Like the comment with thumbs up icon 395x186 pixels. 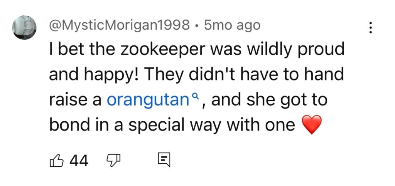click(57, 160)
